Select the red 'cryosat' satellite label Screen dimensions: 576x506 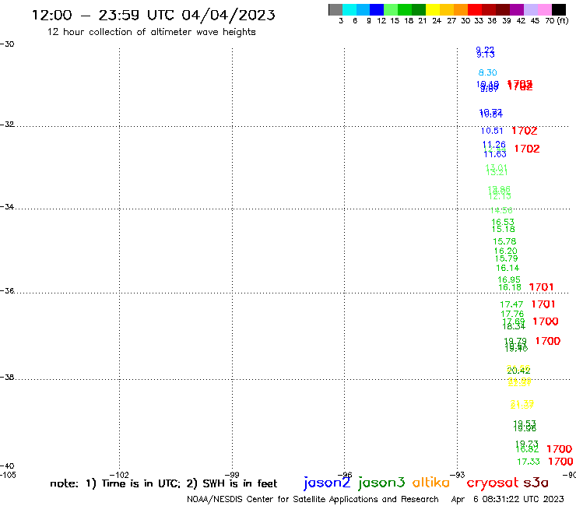coord(492,483)
